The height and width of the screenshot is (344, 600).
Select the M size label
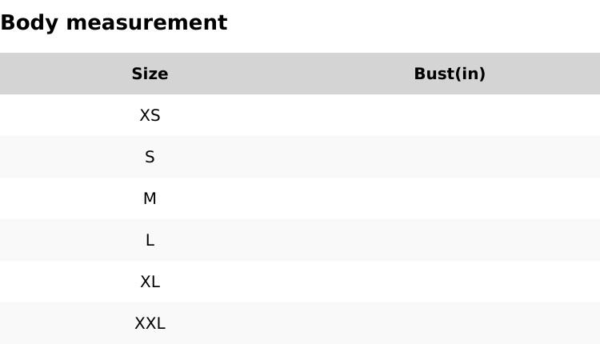click(x=150, y=198)
